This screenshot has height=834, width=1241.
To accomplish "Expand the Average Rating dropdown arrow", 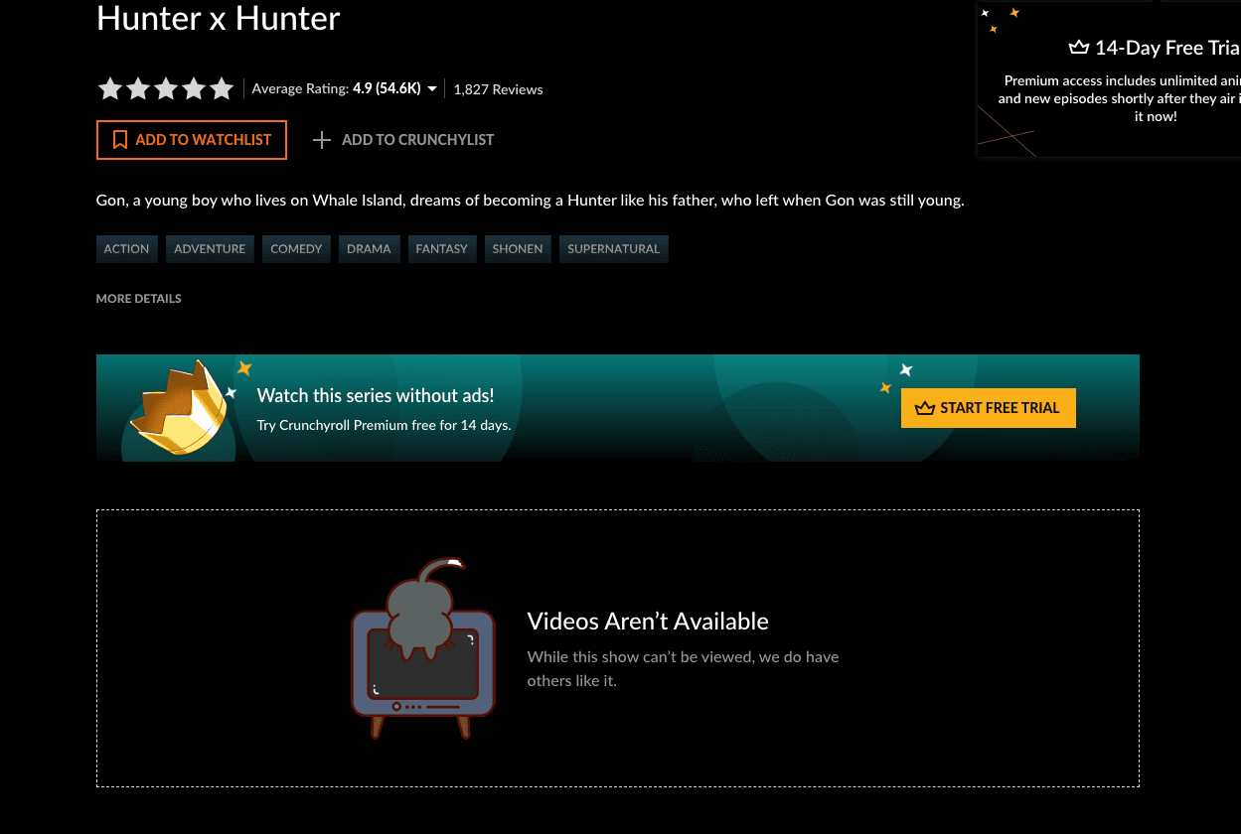I will coord(432,89).
